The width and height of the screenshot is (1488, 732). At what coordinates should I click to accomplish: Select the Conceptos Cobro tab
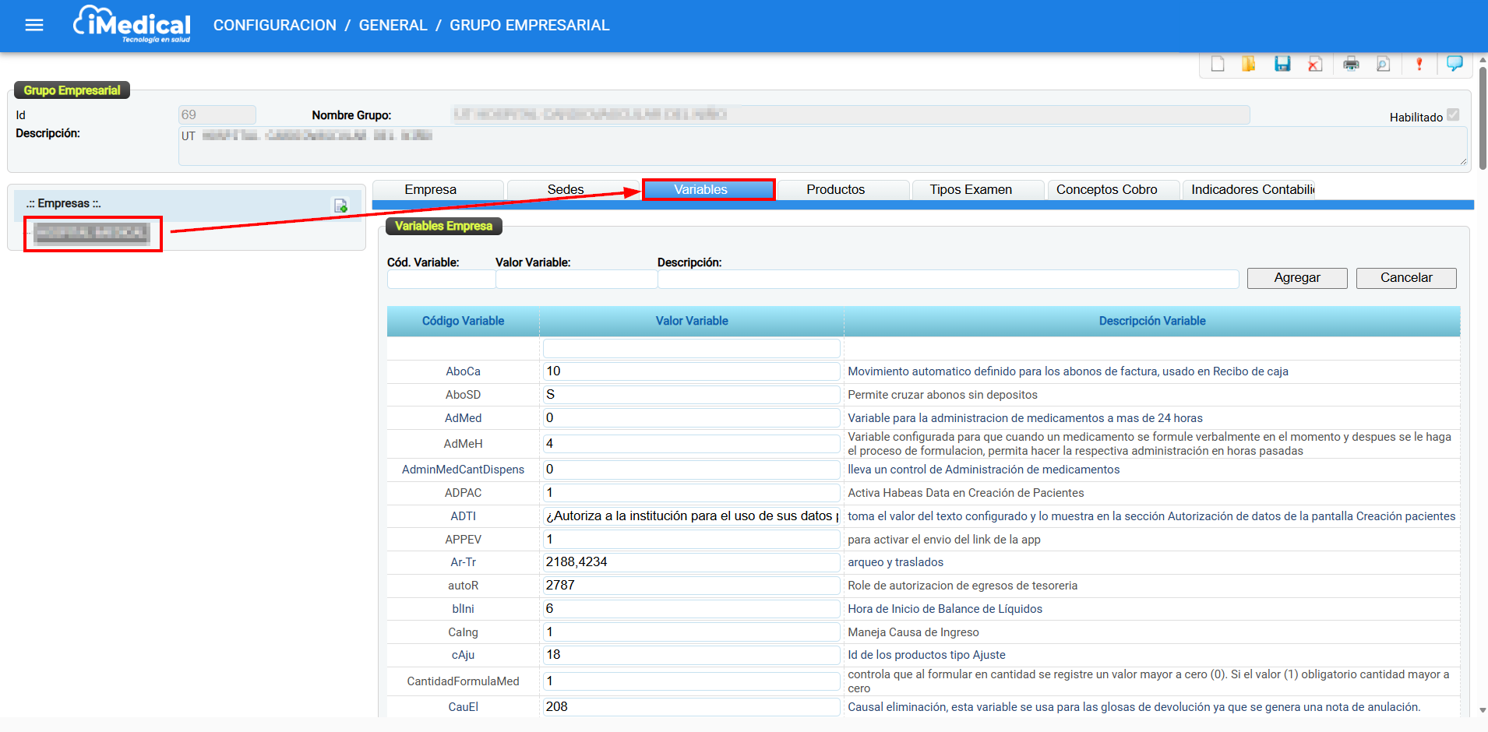[x=1106, y=190]
